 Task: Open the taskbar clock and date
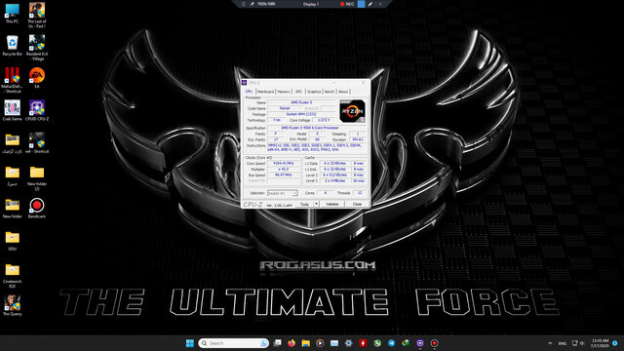coord(601,343)
